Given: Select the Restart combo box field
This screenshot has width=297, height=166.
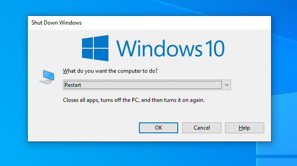Looking at the screenshot, I should coord(147,85).
